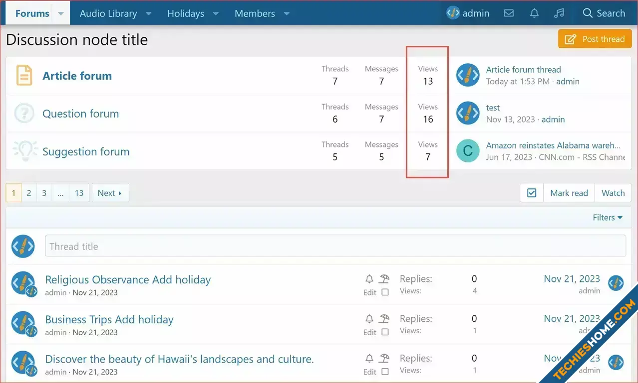Click Edit on Discover Hawaii thread
This screenshot has width=638, height=383.
click(370, 372)
